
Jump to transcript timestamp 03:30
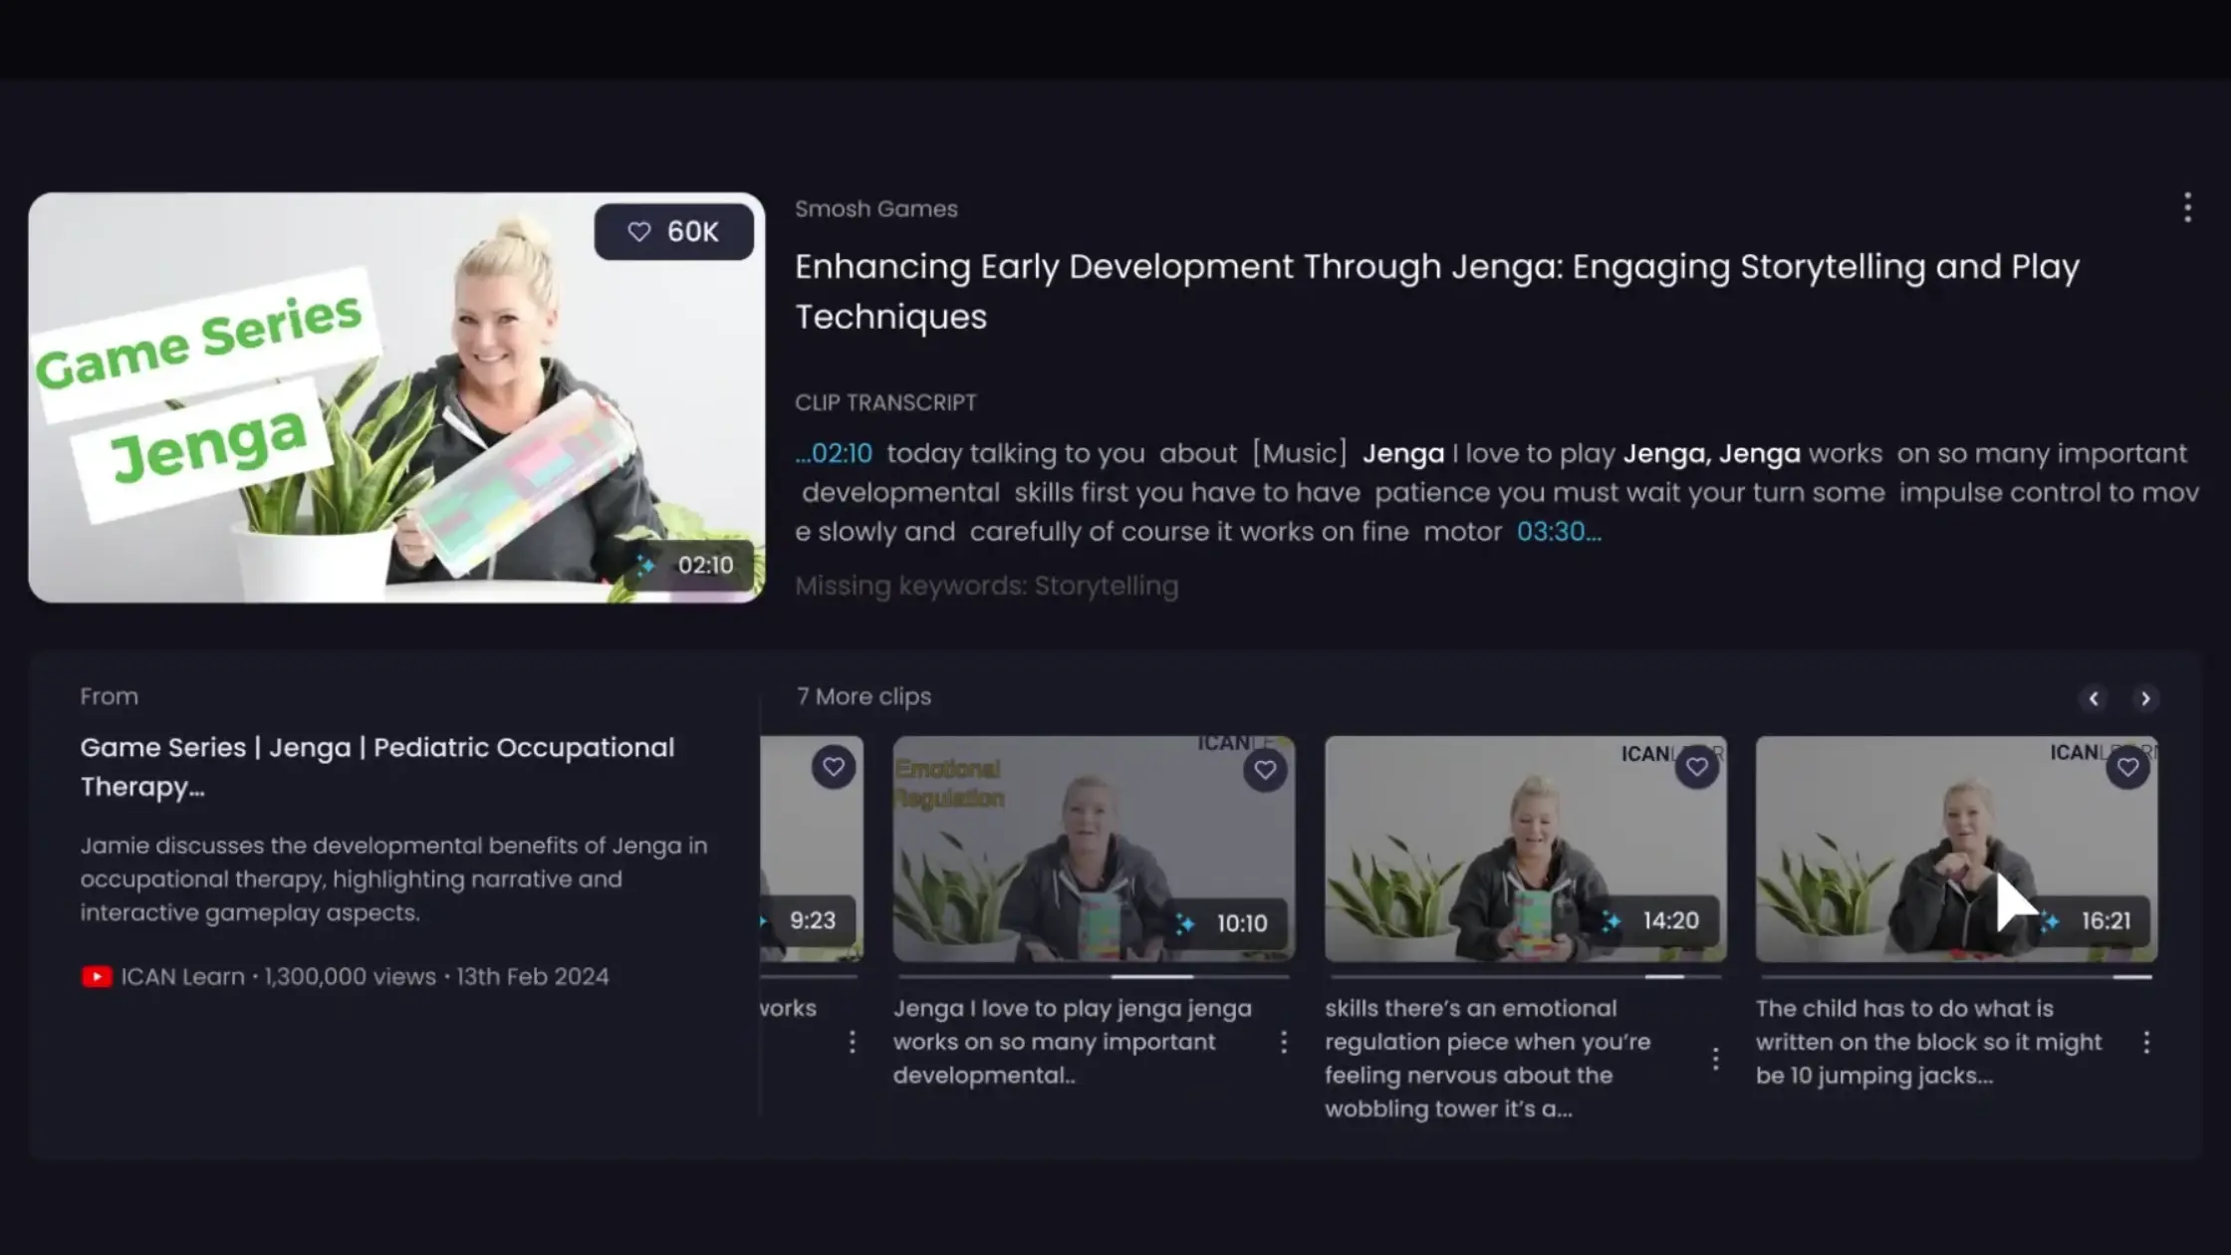pyautogui.click(x=1559, y=532)
